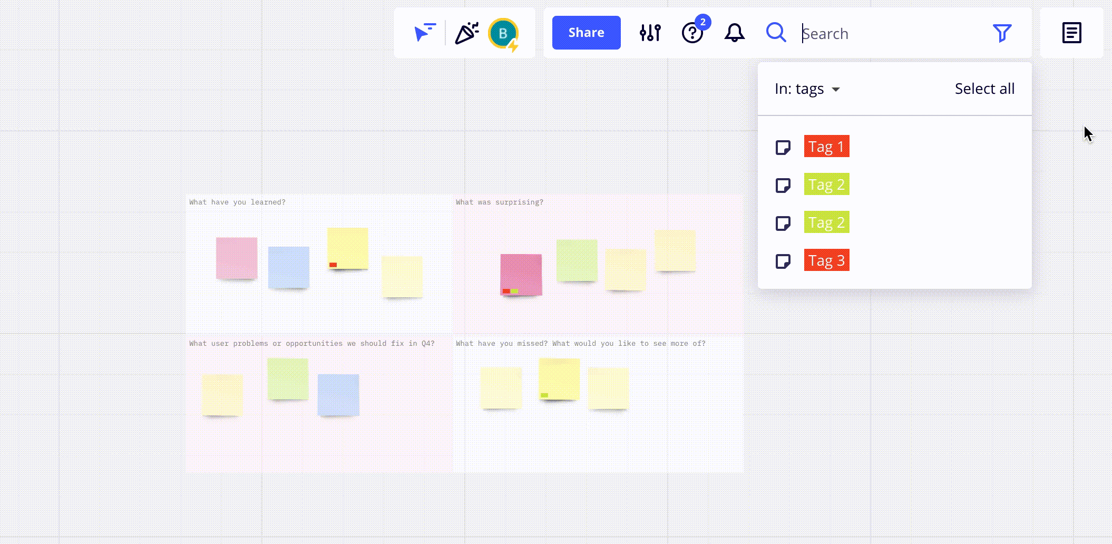Viewport: 1112px width, 544px height.
Task: Open the notes panel icon
Action: pyautogui.click(x=1071, y=33)
